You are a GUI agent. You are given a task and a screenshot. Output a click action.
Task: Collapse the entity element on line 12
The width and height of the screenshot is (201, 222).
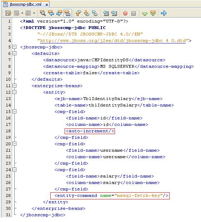click(x=14, y=92)
